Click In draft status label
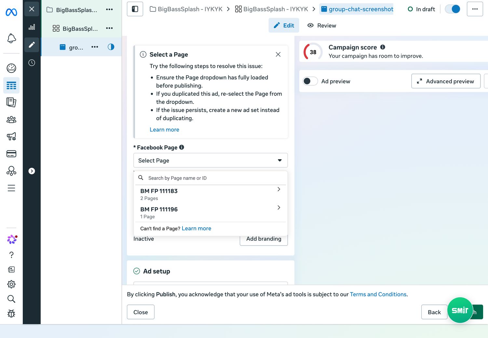The height and width of the screenshot is (338, 488). tap(425, 9)
